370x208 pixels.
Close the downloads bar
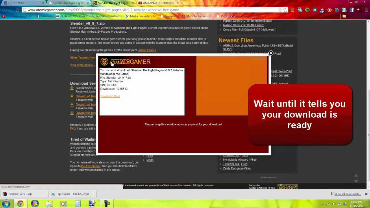(366, 194)
